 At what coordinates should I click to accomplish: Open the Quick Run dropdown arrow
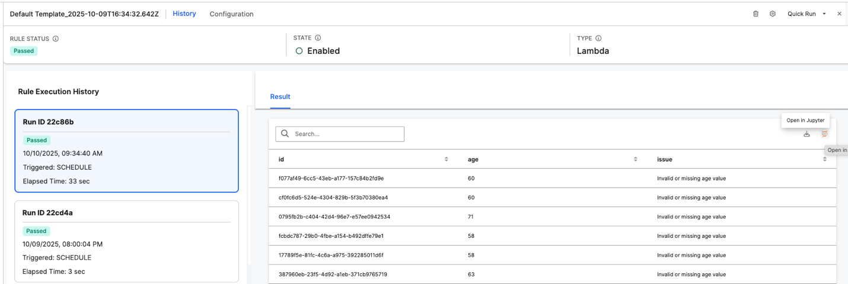(x=824, y=14)
